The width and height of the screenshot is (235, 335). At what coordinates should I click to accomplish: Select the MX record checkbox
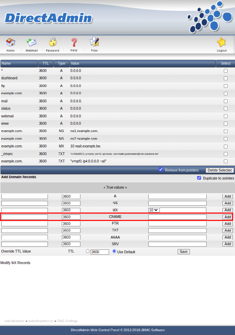[x=226, y=147]
